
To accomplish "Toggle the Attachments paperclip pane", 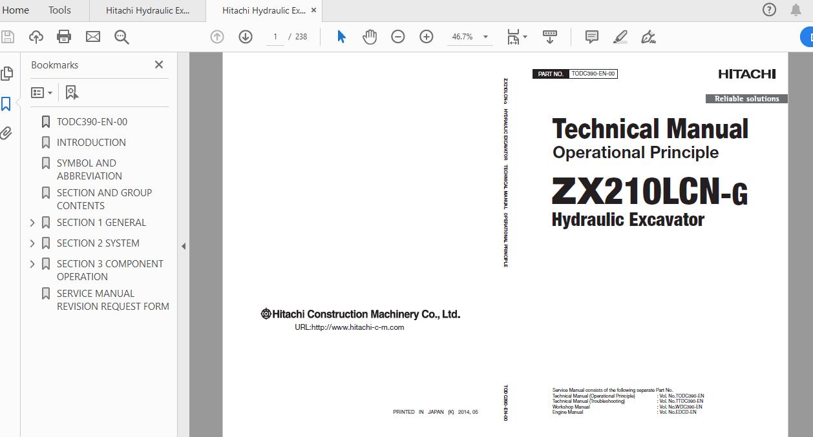I will pos(6,134).
